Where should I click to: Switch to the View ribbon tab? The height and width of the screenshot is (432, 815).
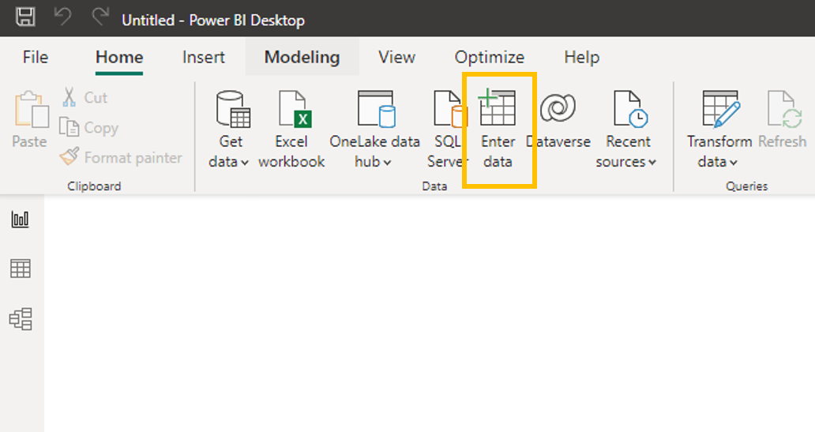396,57
